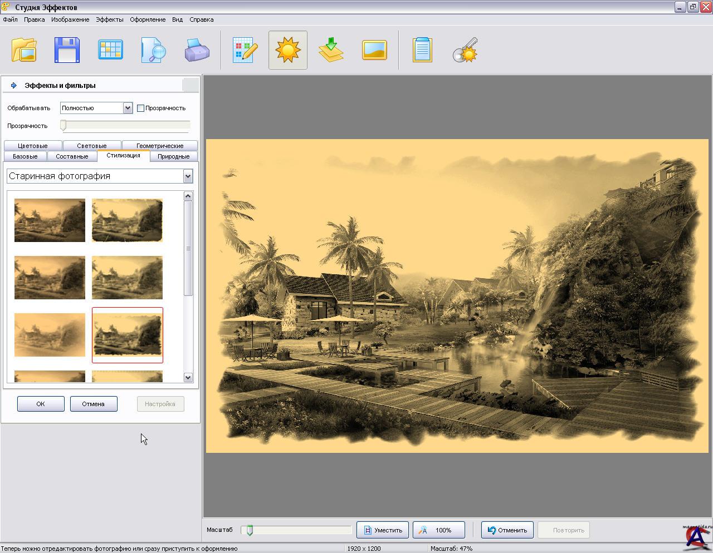Click the key with sun icon
Image resolution: width=713 pixels, height=553 pixels.
(x=465, y=50)
